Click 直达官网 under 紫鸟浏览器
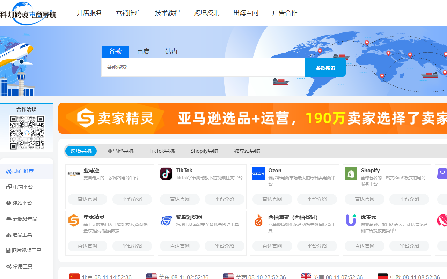Screen dimensions: 447x279 [x=180, y=246]
